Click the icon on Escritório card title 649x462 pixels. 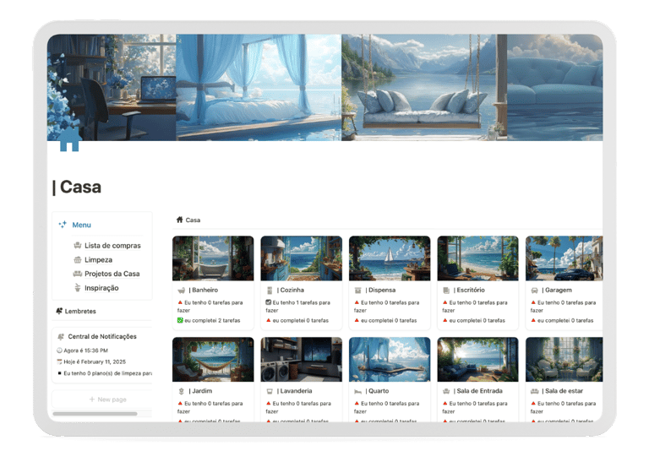[x=446, y=290]
